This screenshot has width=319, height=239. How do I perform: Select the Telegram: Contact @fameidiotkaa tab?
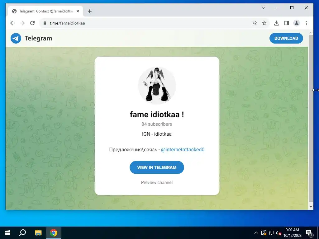coord(45,11)
